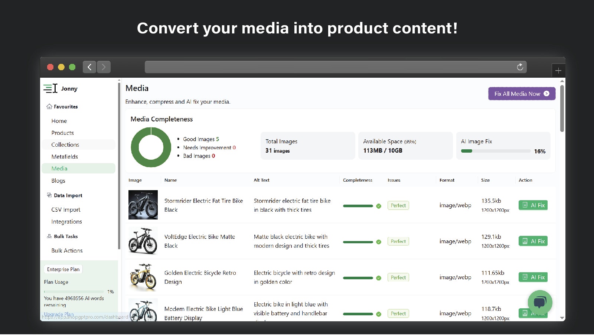This screenshot has height=335, width=594.
Task: Reload the page with refresh icon
Action: (x=520, y=67)
